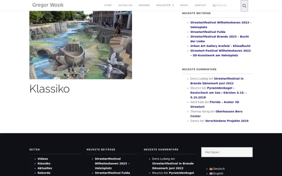Click sidebar heading Neueste Beiträge
The width and height of the screenshot is (282, 176).
tap(196, 13)
